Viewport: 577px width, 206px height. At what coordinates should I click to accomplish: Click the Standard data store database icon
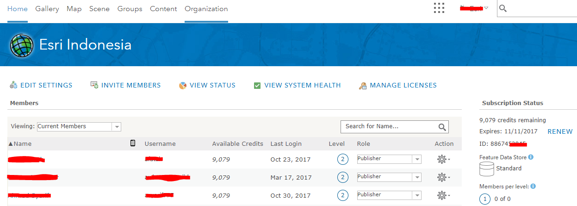click(x=486, y=169)
